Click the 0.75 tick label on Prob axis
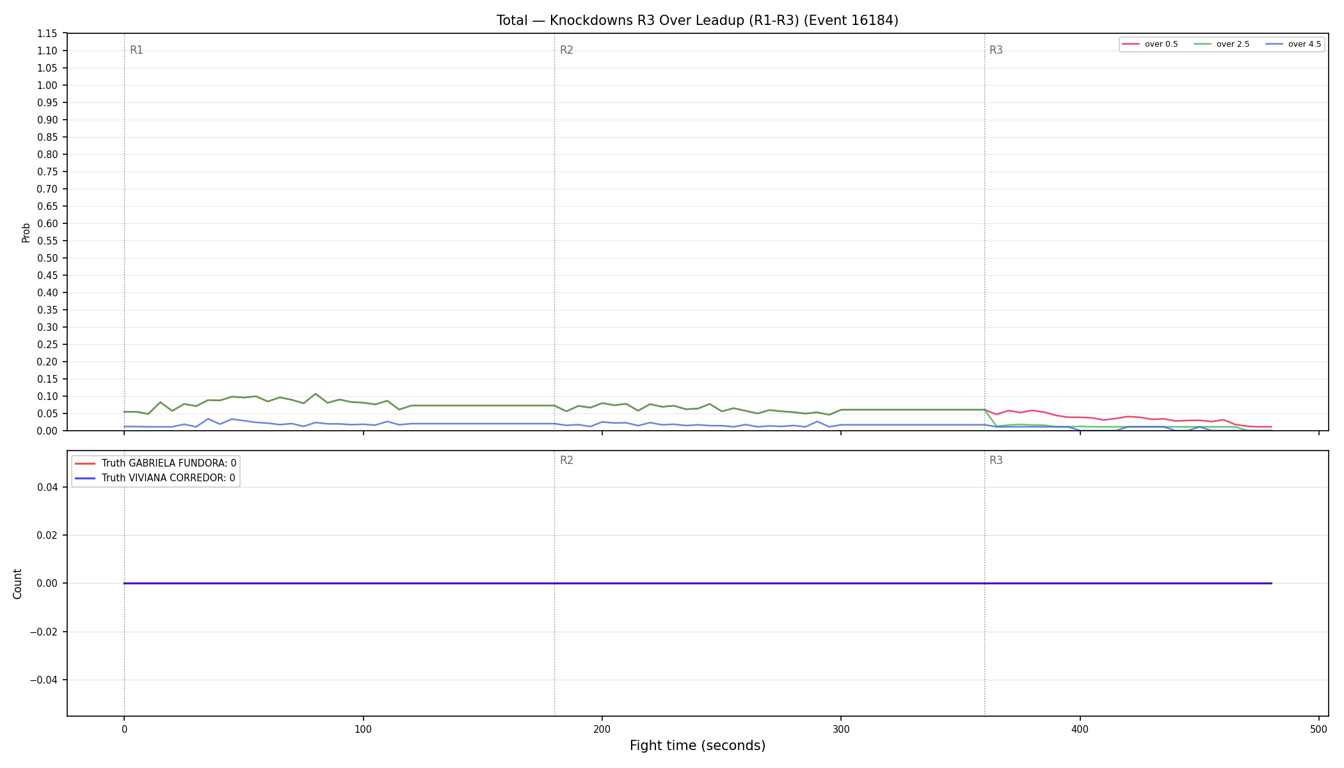This screenshot has width=1344, height=768. 49,172
